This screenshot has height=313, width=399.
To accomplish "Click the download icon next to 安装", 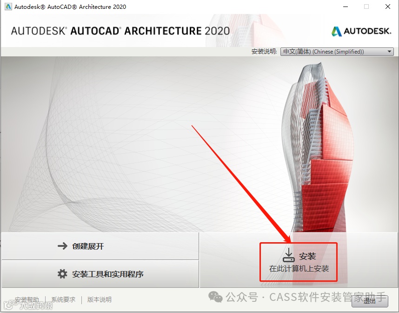I will (289, 255).
